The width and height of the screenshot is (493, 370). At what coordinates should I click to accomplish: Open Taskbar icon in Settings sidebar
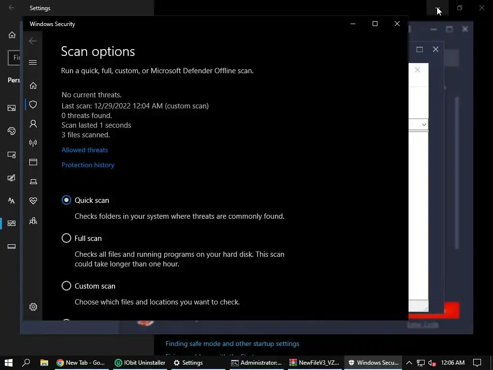coord(12,246)
